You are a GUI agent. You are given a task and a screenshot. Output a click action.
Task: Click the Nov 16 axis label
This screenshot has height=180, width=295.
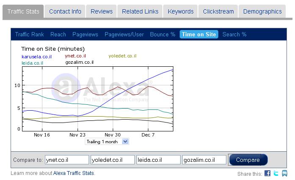pyautogui.click(x=42, y=135)
